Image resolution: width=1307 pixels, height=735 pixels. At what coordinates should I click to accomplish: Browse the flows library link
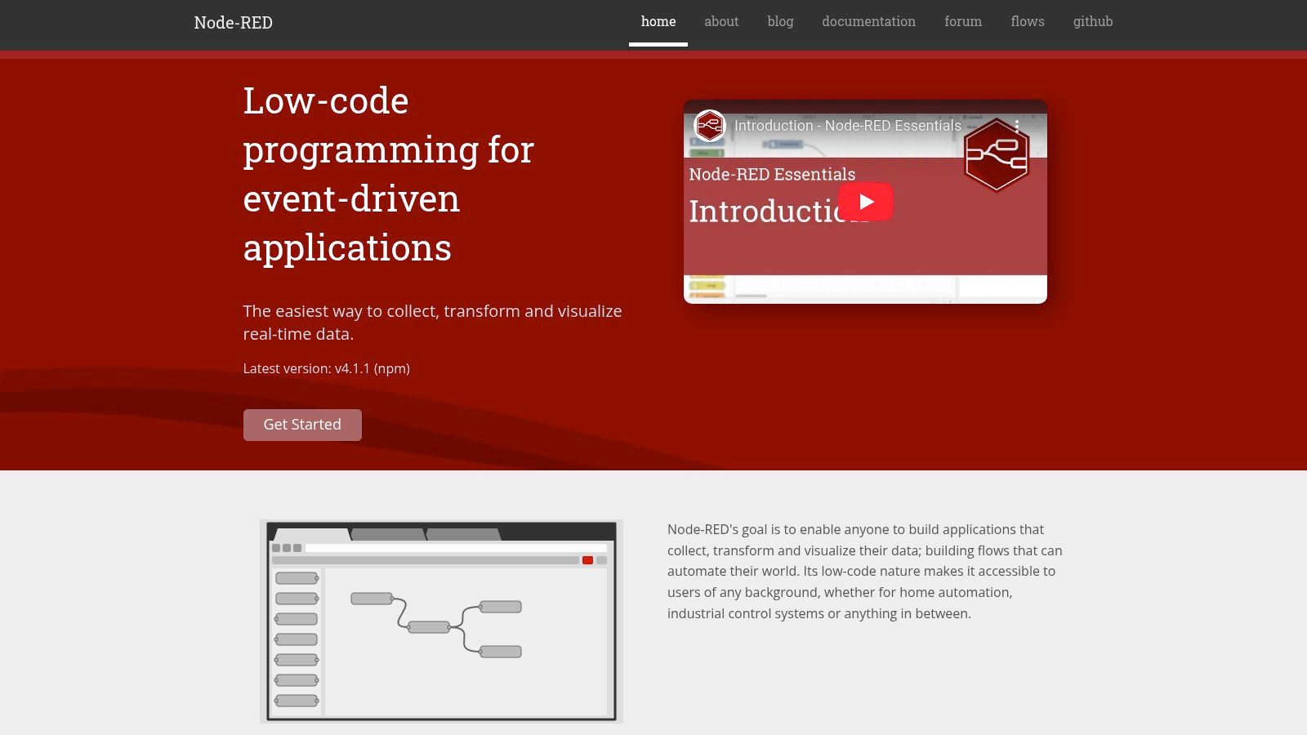1027,21
